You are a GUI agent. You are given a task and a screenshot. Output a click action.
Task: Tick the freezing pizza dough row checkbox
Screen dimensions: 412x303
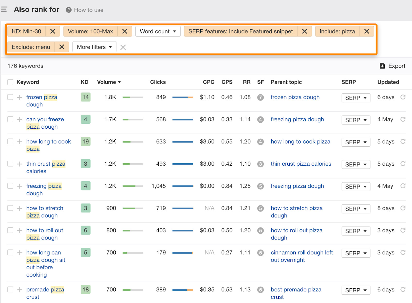point(10,186)
